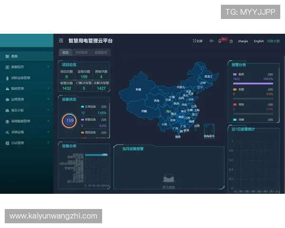Screen dimensions: 285x228
Task: Expand 日志管理 chevron arrow
Action: 48,142
